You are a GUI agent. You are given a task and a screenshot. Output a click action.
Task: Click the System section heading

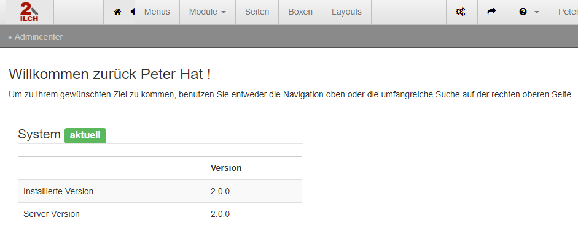39,134
